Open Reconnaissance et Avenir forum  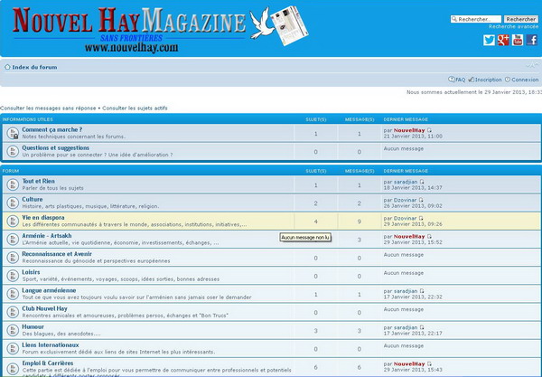click(57, 254)
